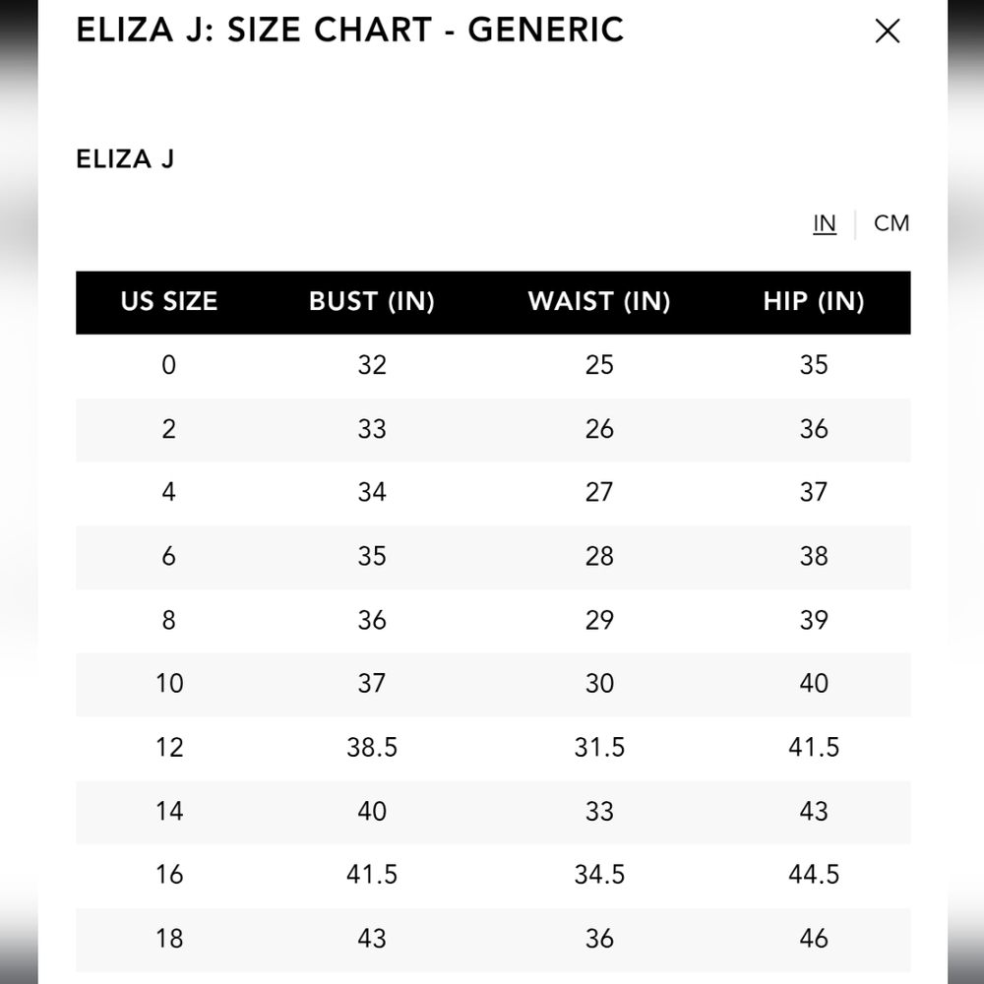
Task: Click bust value 41.5 for size 16
Action: (x=372, y=874)
